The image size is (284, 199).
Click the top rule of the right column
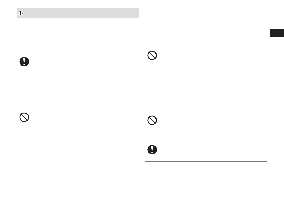pyautogui.click(x=206, y=8)
